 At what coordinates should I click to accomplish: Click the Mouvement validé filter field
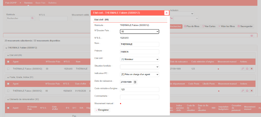(x=81, y=18)
